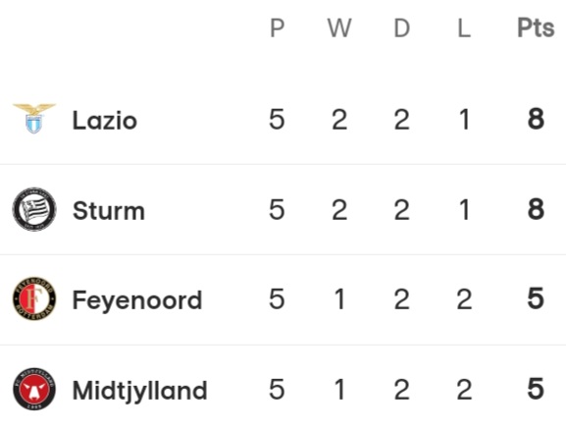Image resolution: width=566 pixels, height=431 pixels.
Task: Click the Lazio eagle crest icon
Action: pos(34,119)
